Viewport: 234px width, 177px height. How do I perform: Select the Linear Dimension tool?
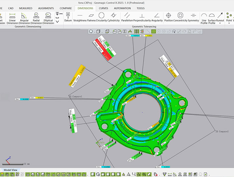click(x=12, y=18)
